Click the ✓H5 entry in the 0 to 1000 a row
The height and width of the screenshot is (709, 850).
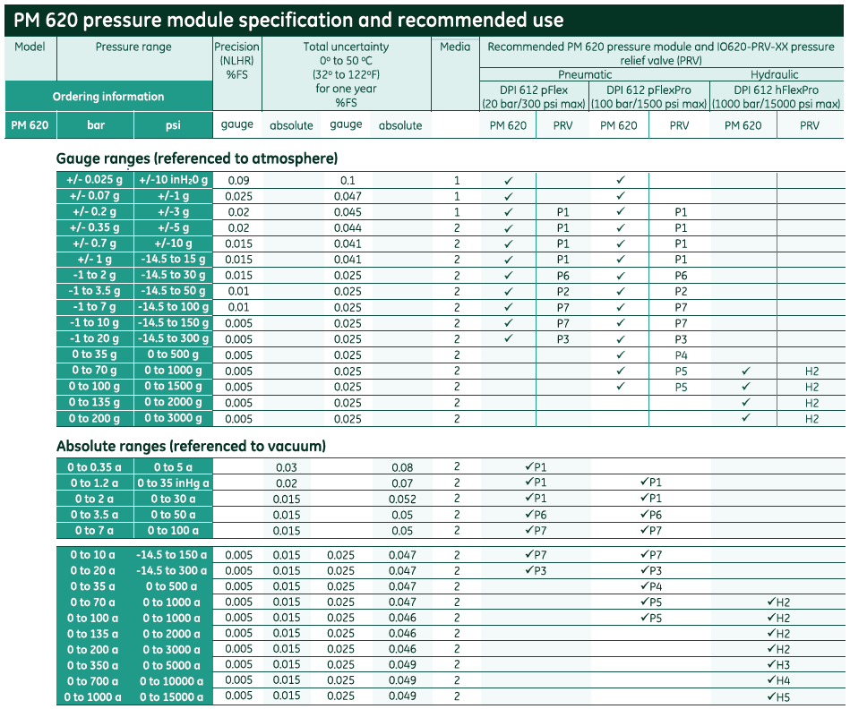pos(778,697)
